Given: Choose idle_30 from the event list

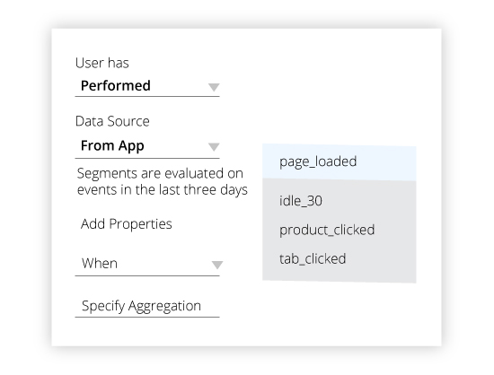Looking at the screenshot, I should tap(301, 201).
